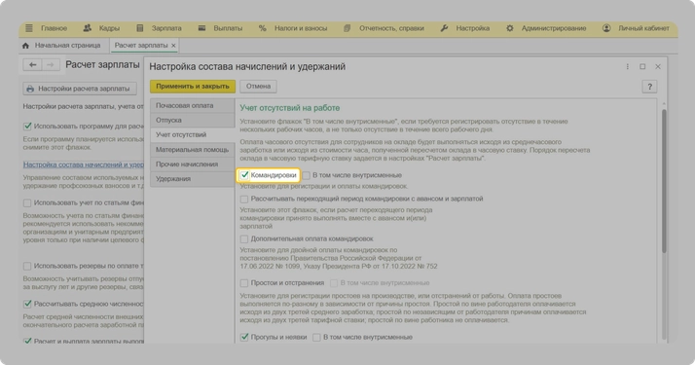The image size is (695, 365).
Task: Open Личный кабинет
Action: 643,28
